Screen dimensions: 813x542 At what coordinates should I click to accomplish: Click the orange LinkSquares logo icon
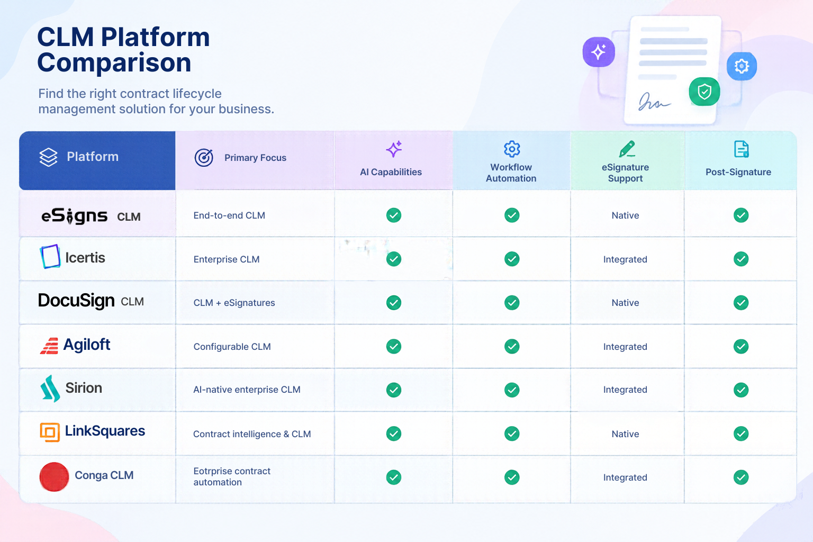point(50,432)
